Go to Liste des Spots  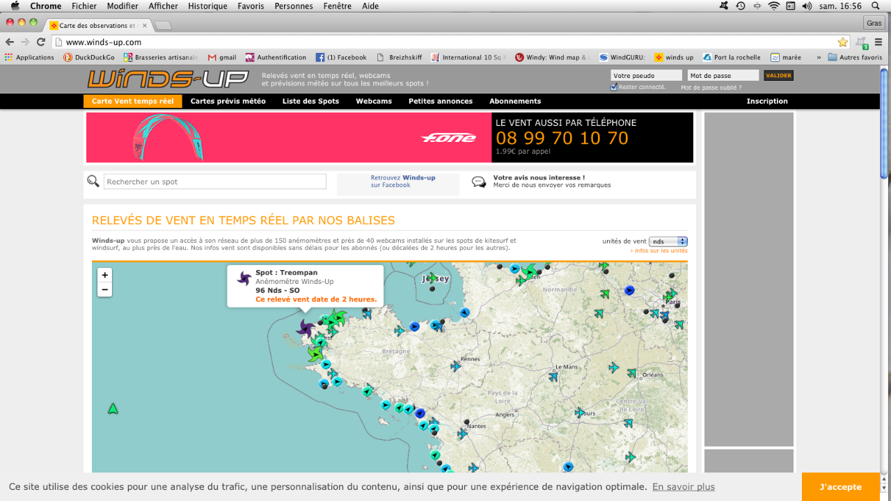(x=310, y=101)
